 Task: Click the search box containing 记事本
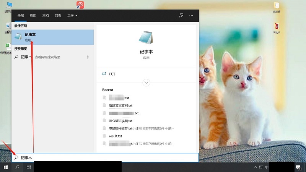105,157
